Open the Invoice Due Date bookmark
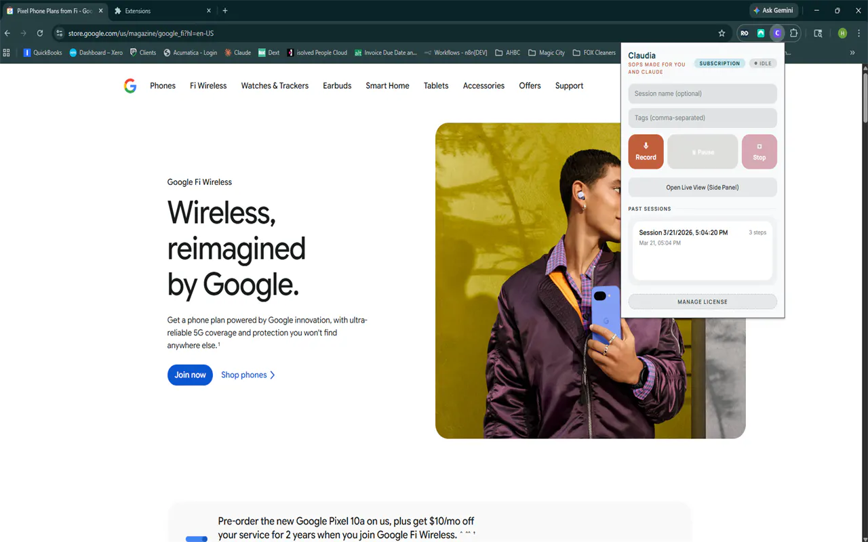 386,53
